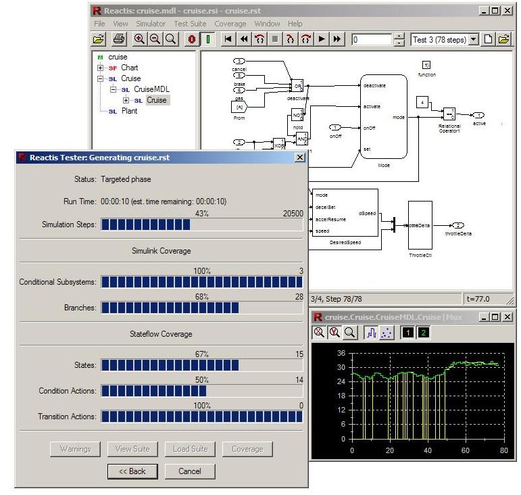This screenshot has height=495, width=521.
Task: Increase the step count with up arrow
Action: (399, 37)
